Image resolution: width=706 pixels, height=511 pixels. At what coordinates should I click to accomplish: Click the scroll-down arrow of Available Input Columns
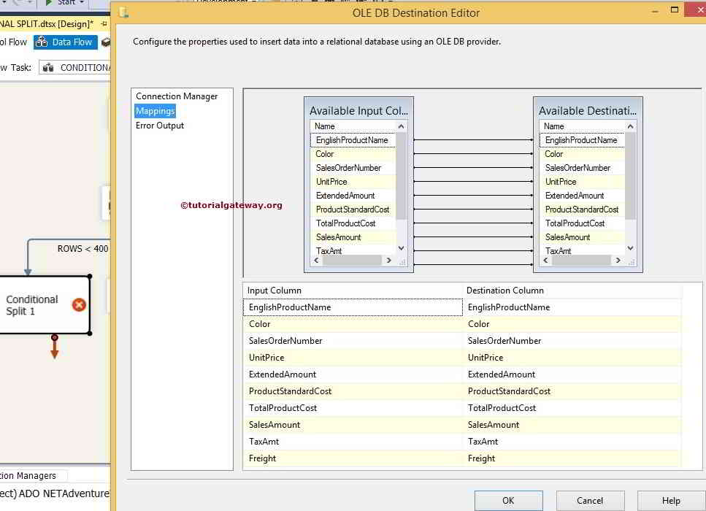coord(400,247)
